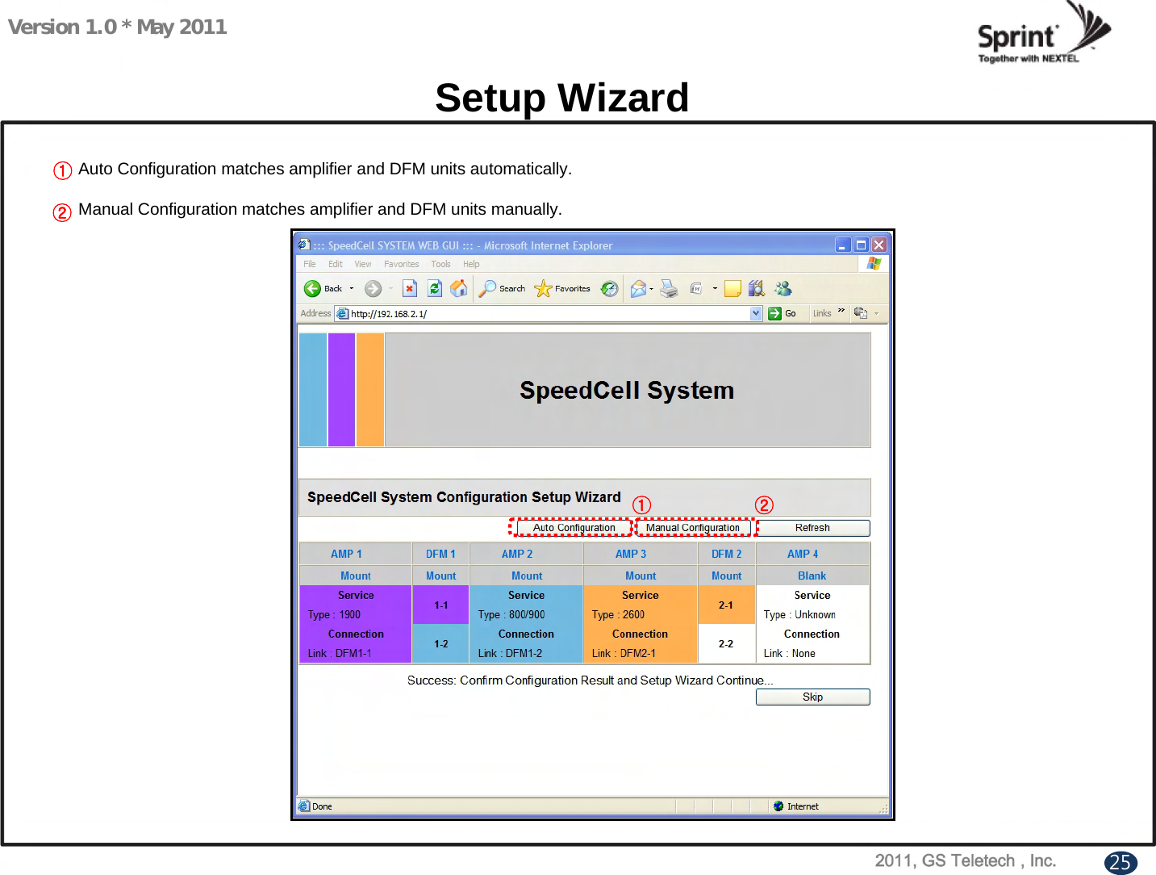
Task: Click the Refresh page toolbar icon
Action: 435,289
